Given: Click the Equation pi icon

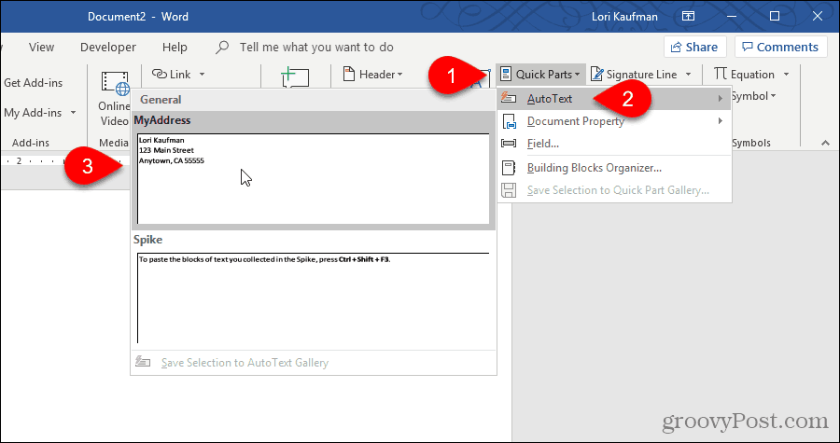Looking at the screenshot, I should pyautogui.click(x=721, y=74).
